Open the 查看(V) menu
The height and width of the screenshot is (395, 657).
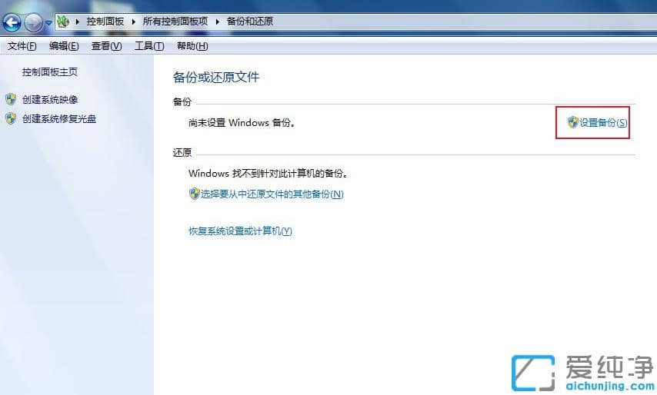pos(106,46)
